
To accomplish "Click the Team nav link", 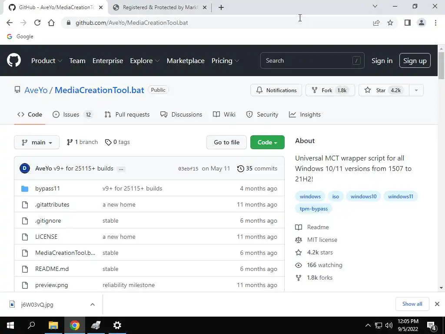I will (77, 61).
